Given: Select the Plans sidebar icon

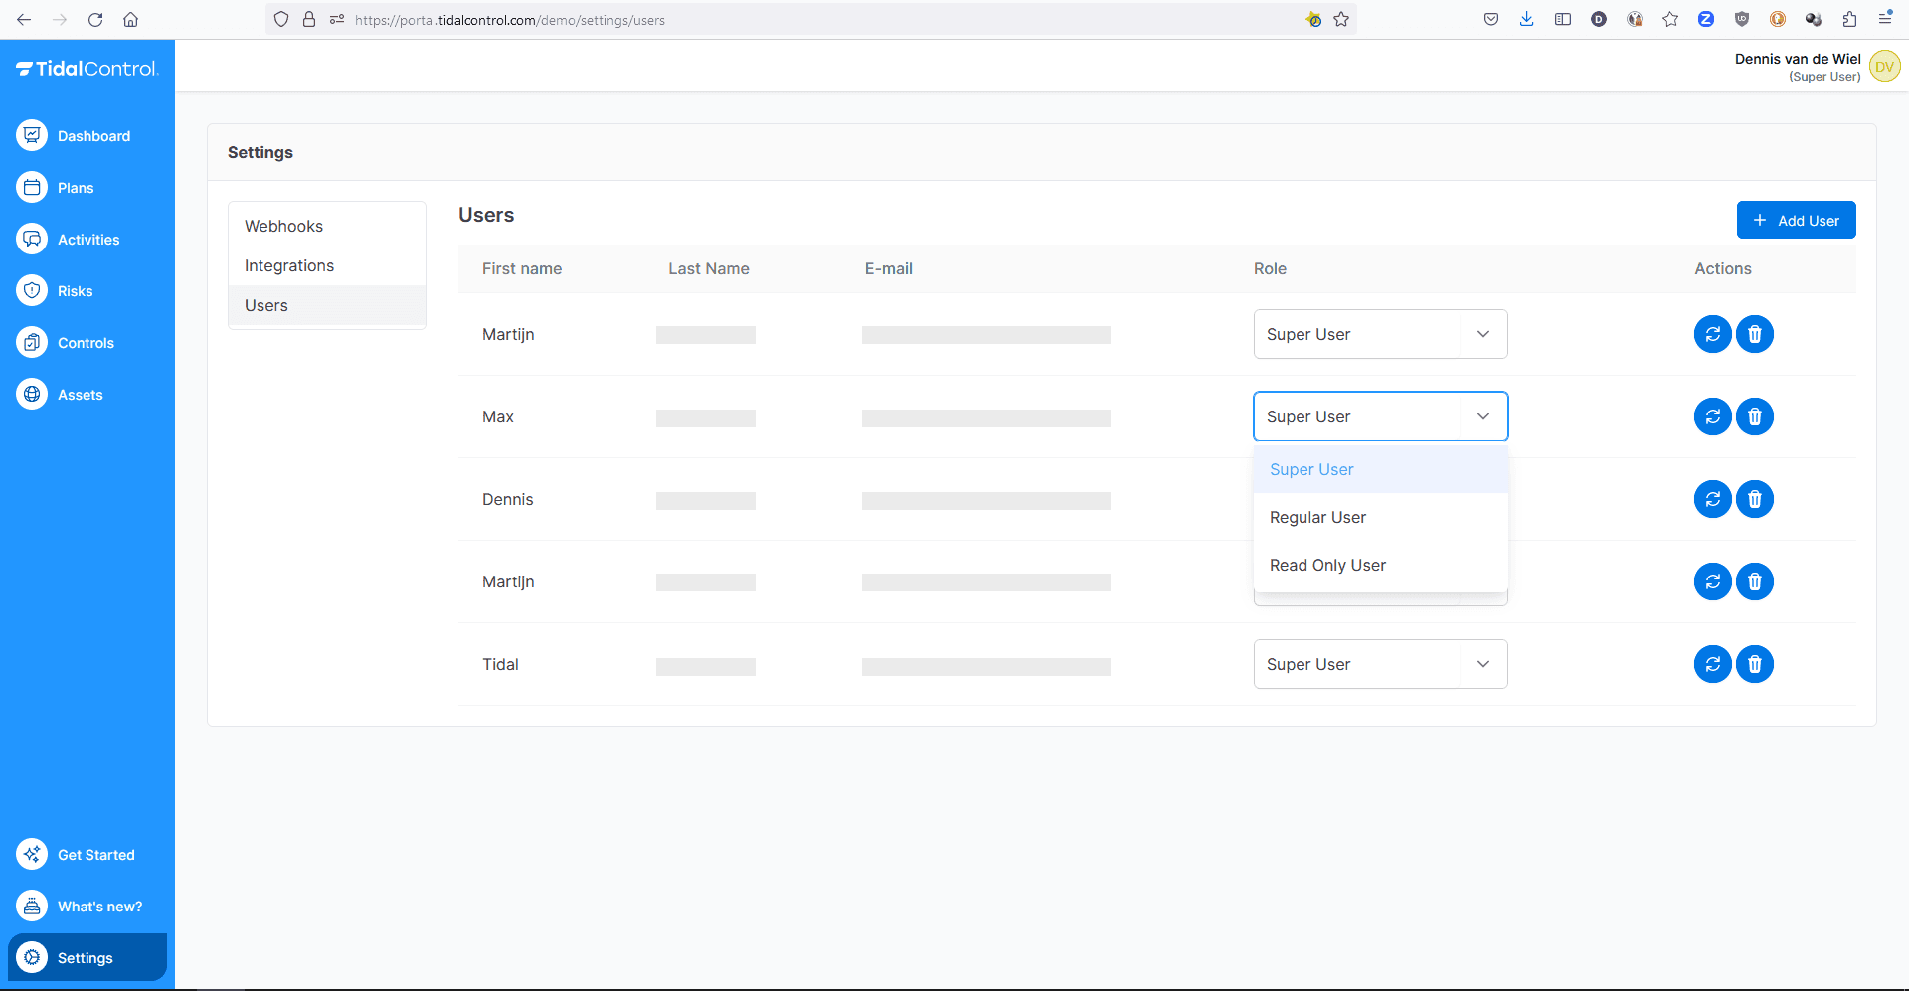Looking at the screenshot, I should click(87, 187).
